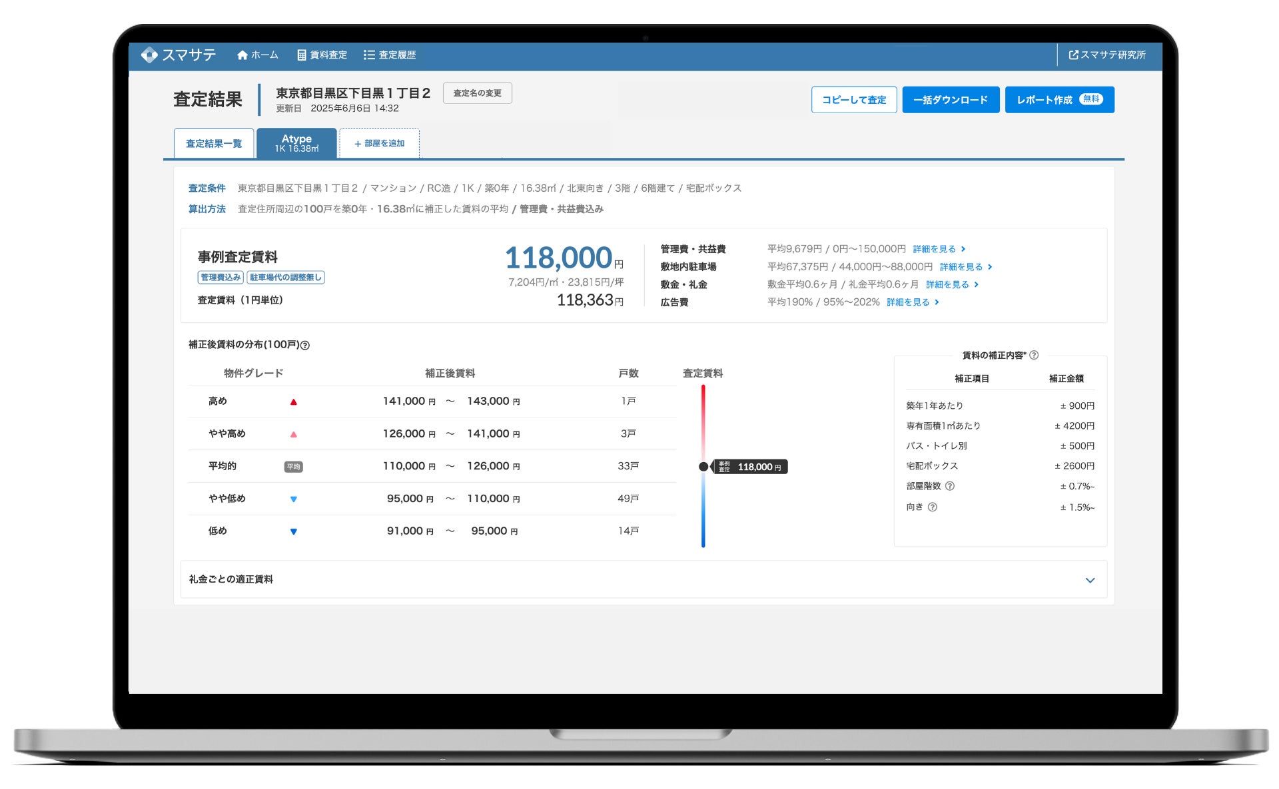Add a room with 部屋を追加
The width and height of the screenshot is (1279, 789).
pos(379,143)
